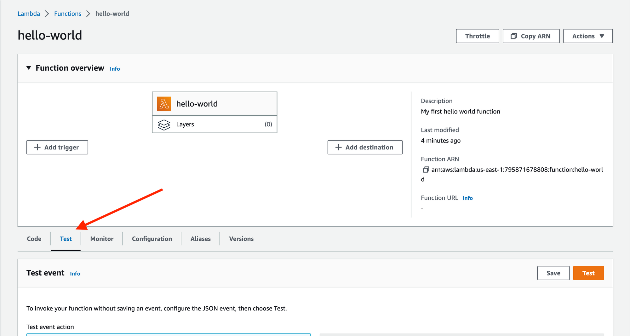Image resolution: width=630 pixels, height=336 pixels.
Task: Click the Layers stack icon
Action: pos(164,125)
